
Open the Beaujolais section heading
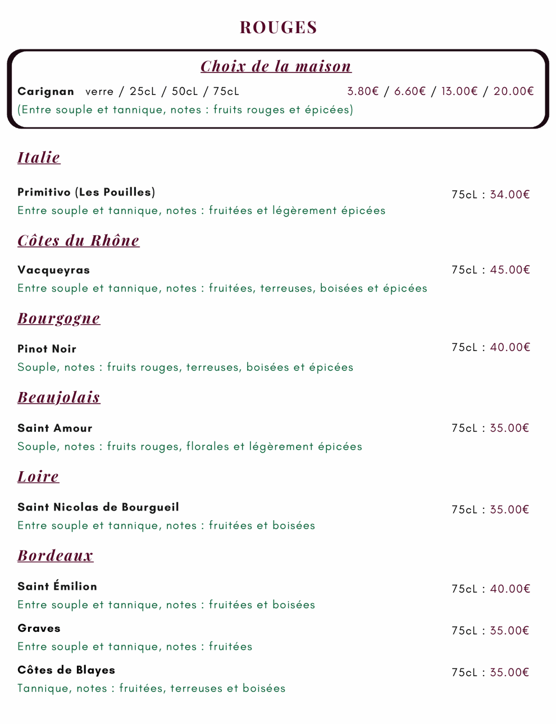(59, 398)
